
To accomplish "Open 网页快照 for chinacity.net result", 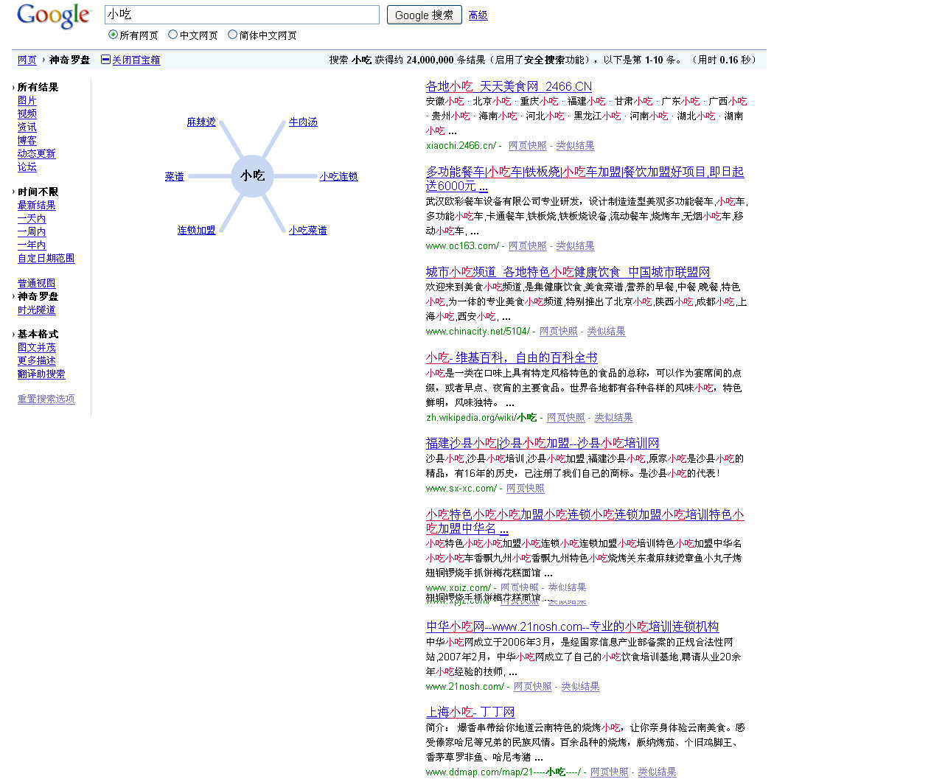I will [559, 332].
